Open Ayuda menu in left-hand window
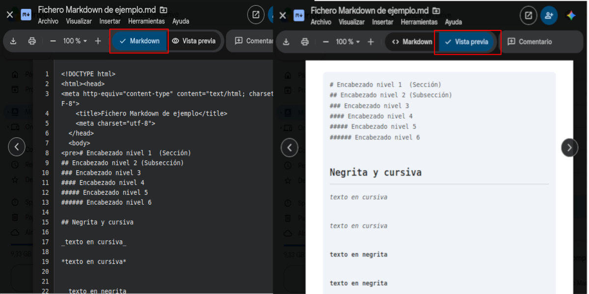This screenshot has height=294, width=589. [x=181, y=22]
